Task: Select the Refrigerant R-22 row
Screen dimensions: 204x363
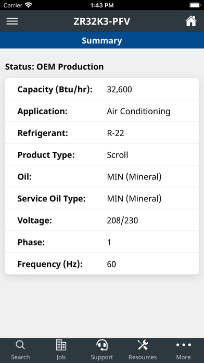Action: 102,133
